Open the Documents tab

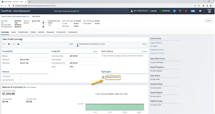click(61, 32)
